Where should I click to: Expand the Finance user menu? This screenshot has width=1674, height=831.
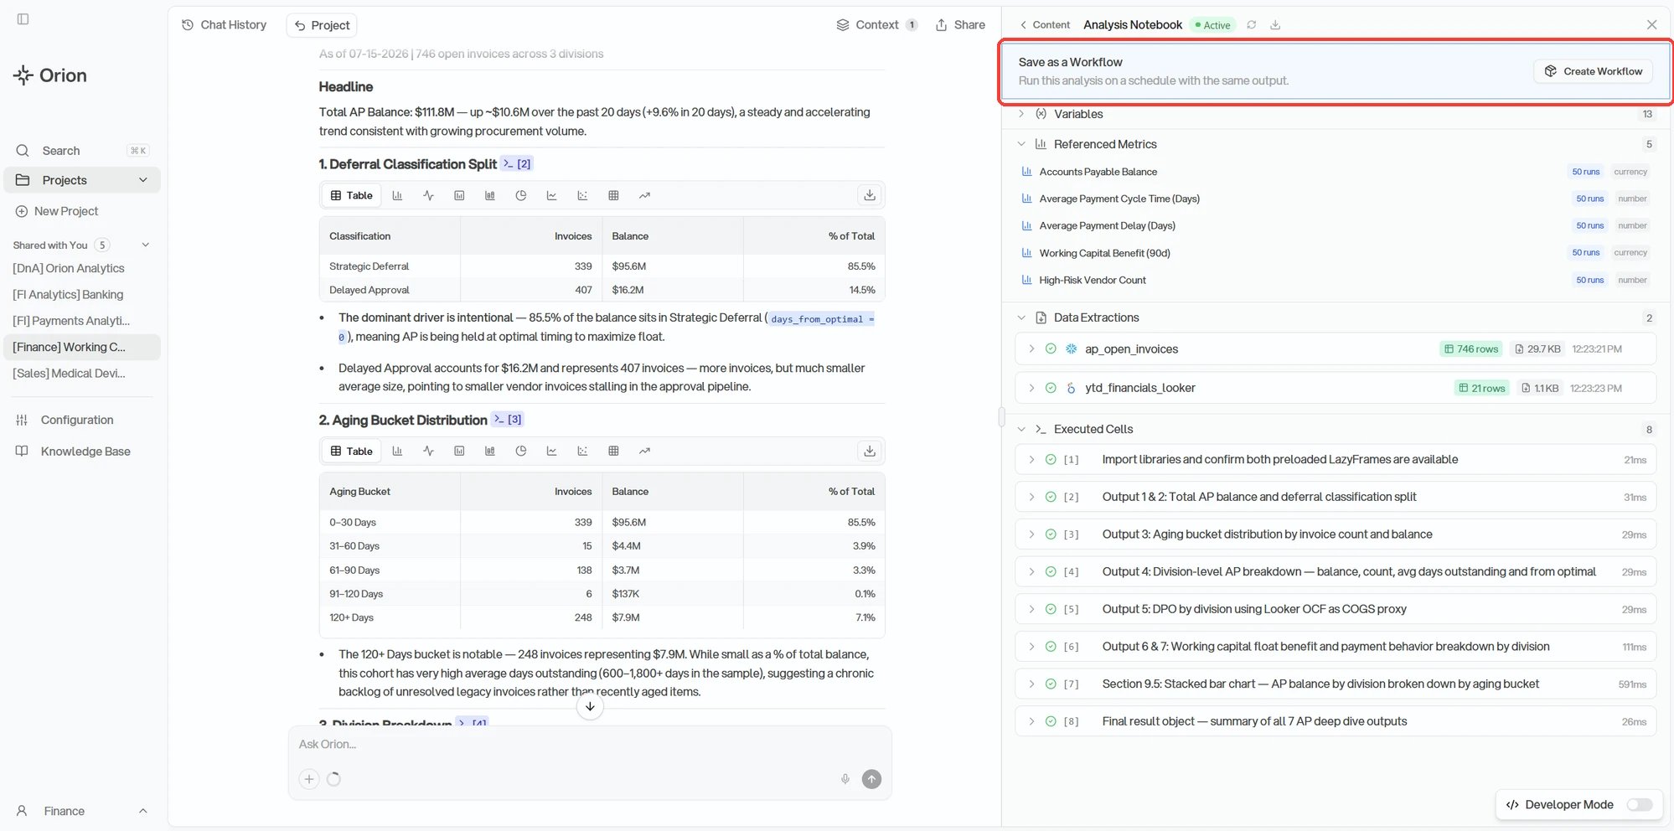[81, 811]
